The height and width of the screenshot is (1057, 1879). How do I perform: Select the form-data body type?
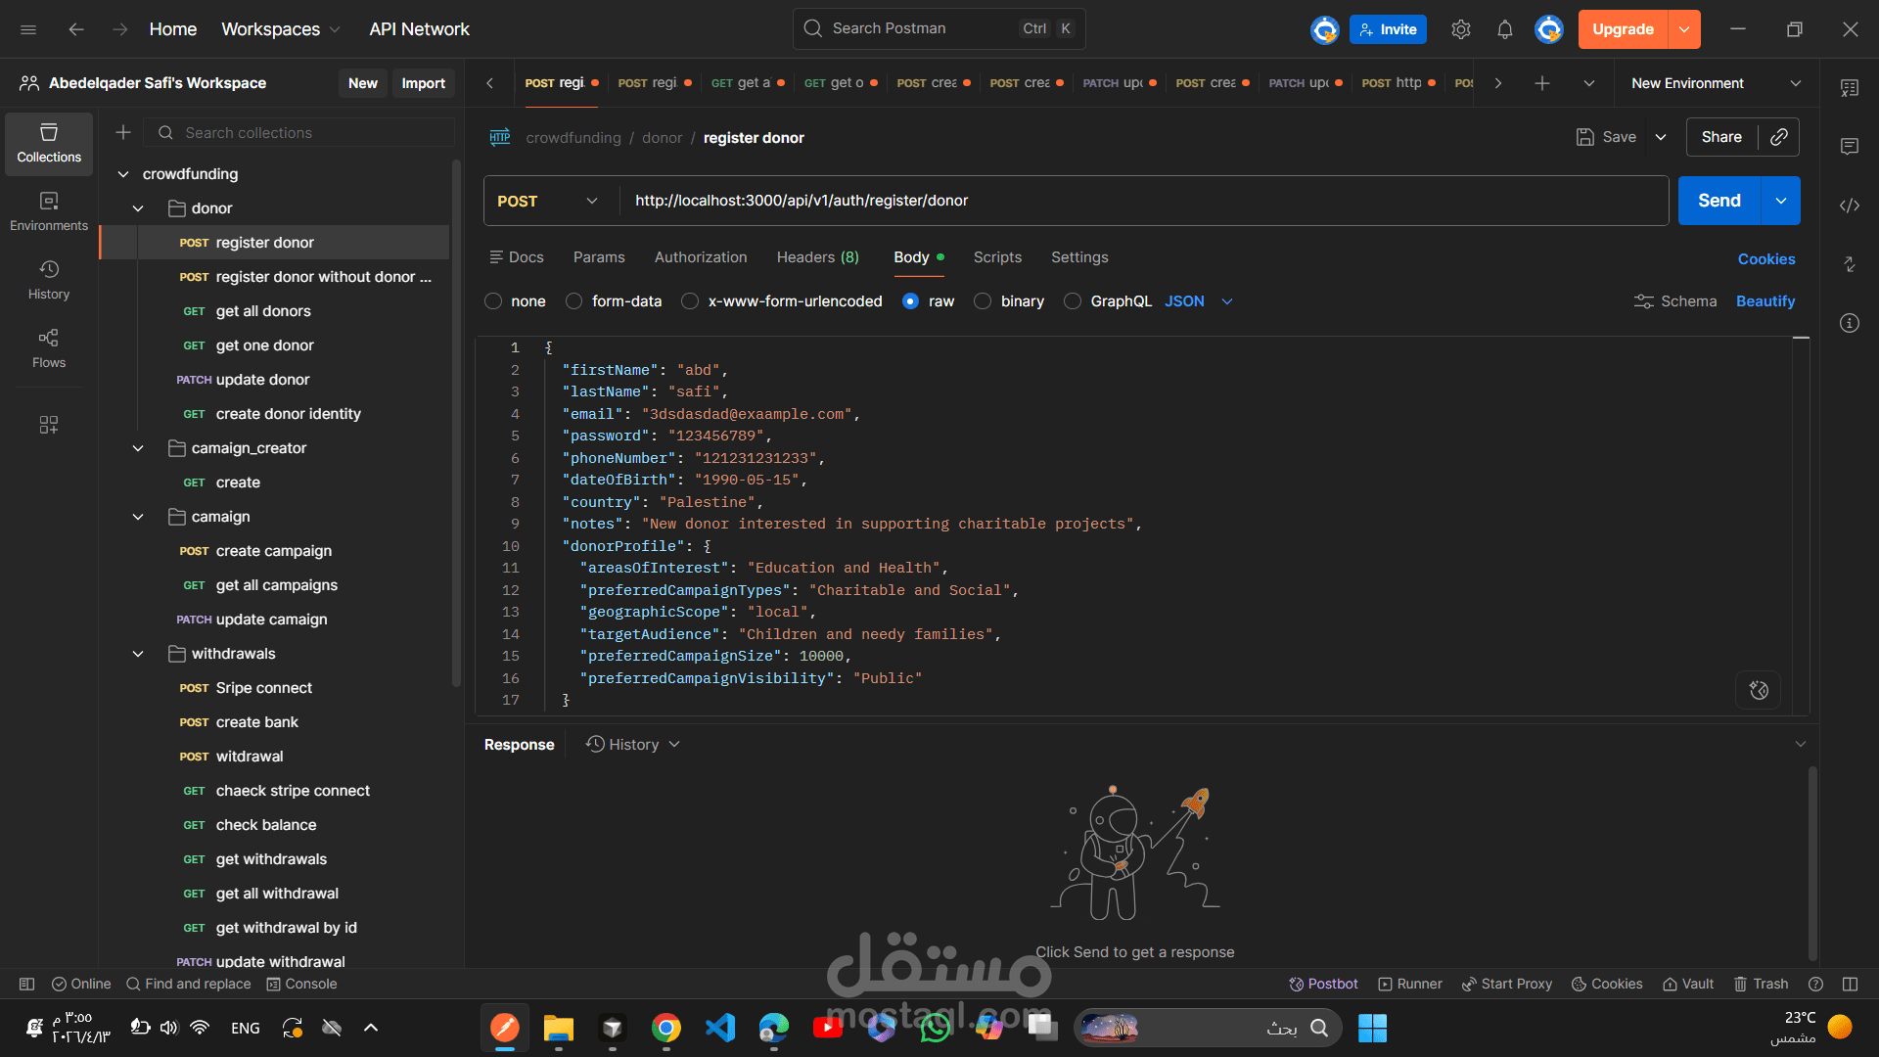(x=574, y=301)
